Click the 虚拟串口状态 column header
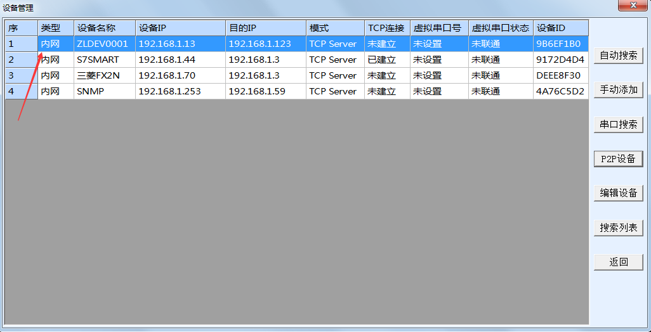The image size is (651, 332). coord(500,29)
